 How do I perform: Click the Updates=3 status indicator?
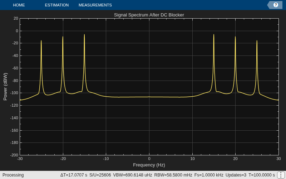point(236,175)
